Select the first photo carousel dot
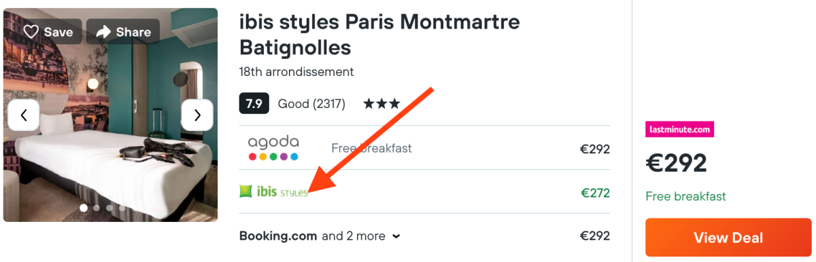 point(84,208)
